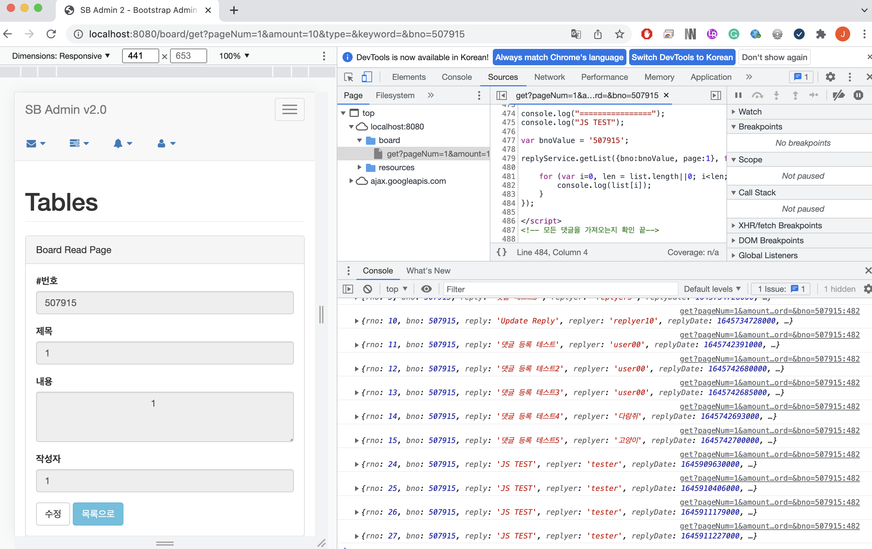872x549 pixels.
Task: Open the Elements tab
Action: 408,77
